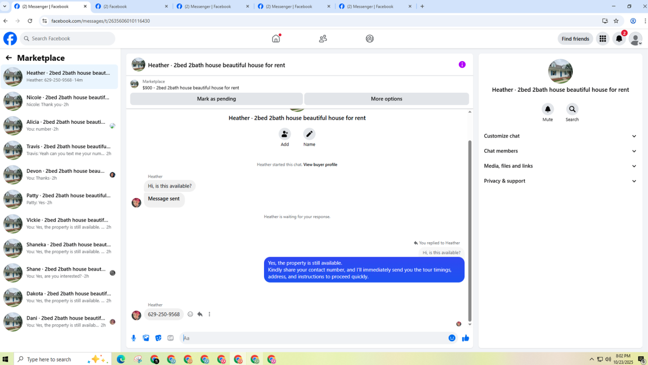
Task: Open Microsoft Edge from the taskbar
Action: point(121,359)
